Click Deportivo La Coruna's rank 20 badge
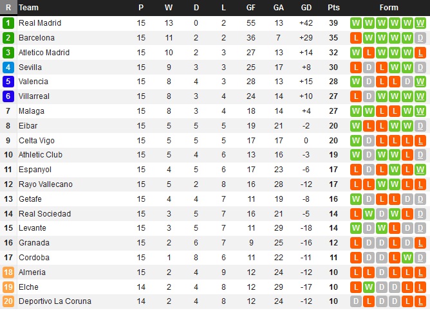430x311 pixels. 8,301
